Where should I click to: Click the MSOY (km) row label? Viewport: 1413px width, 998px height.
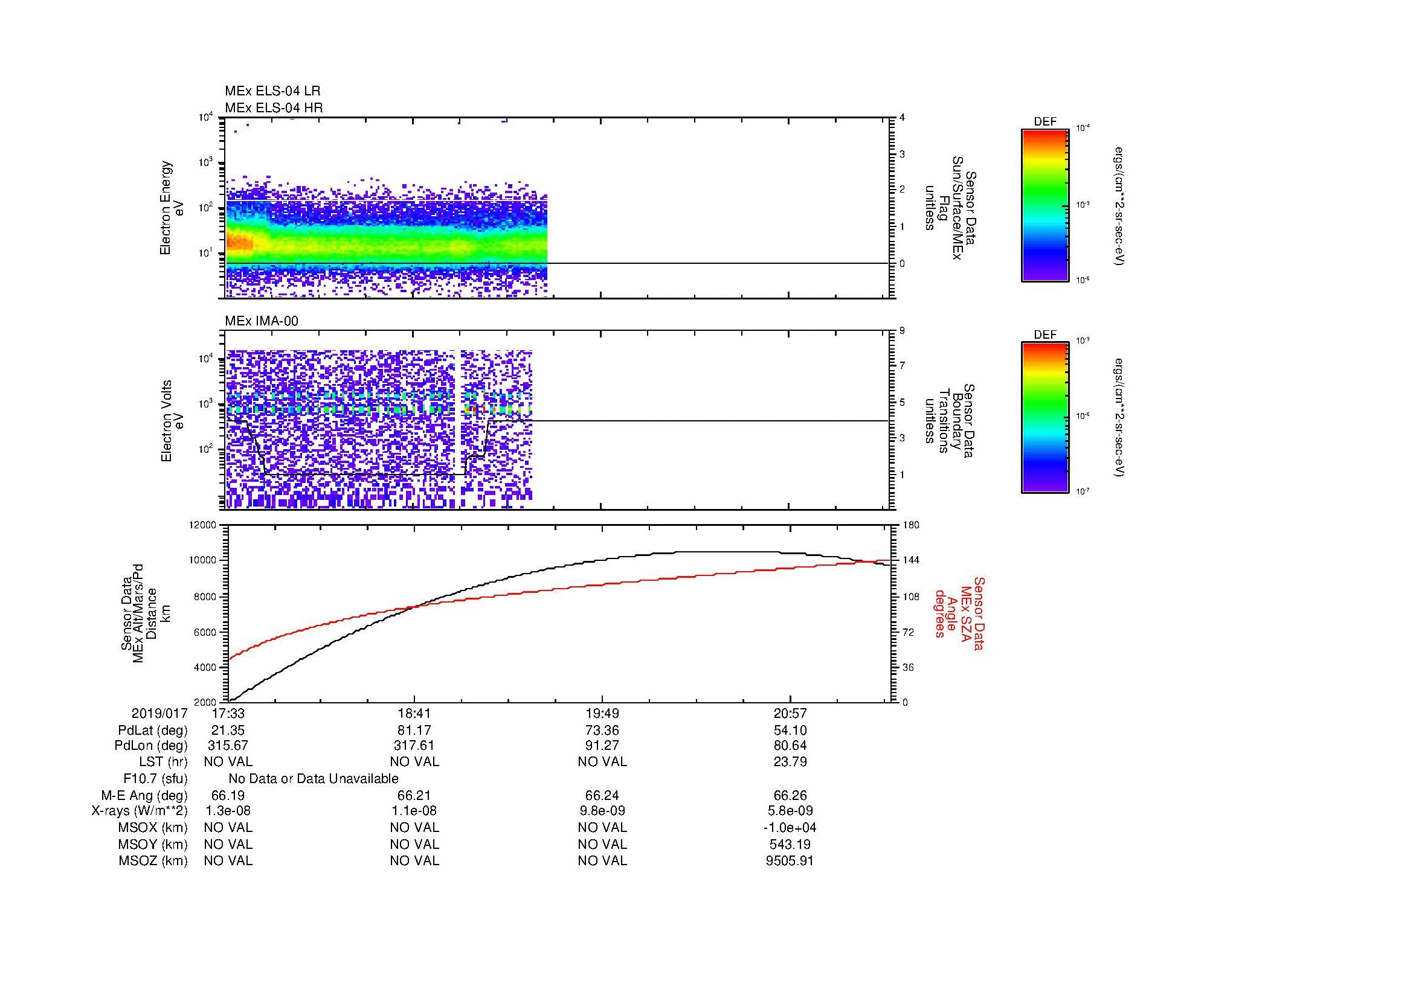[153, 844]
